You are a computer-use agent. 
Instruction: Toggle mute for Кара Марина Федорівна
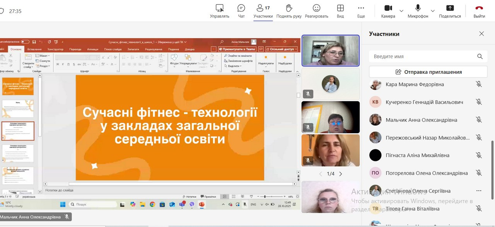[479, 84]
